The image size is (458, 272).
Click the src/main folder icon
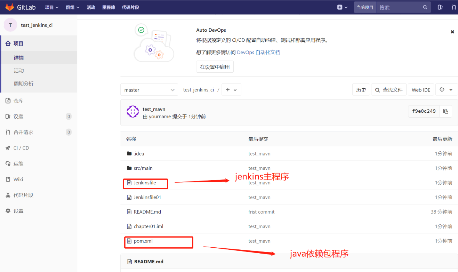[129, 168]
